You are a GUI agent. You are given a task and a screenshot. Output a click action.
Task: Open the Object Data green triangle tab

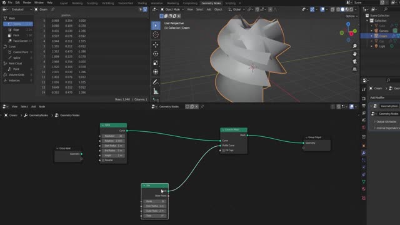pyautogui.click(x=364, y=182)
